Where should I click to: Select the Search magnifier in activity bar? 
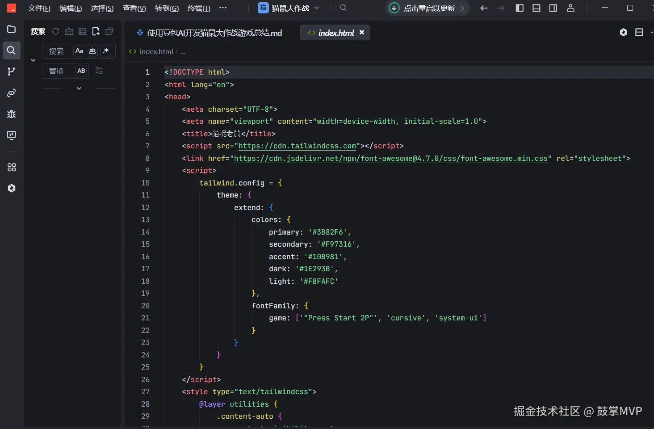pos(12,50)
